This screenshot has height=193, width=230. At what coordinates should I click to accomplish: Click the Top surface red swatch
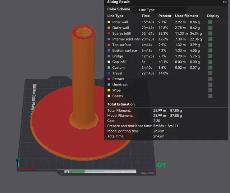click(x=109, y=45)
